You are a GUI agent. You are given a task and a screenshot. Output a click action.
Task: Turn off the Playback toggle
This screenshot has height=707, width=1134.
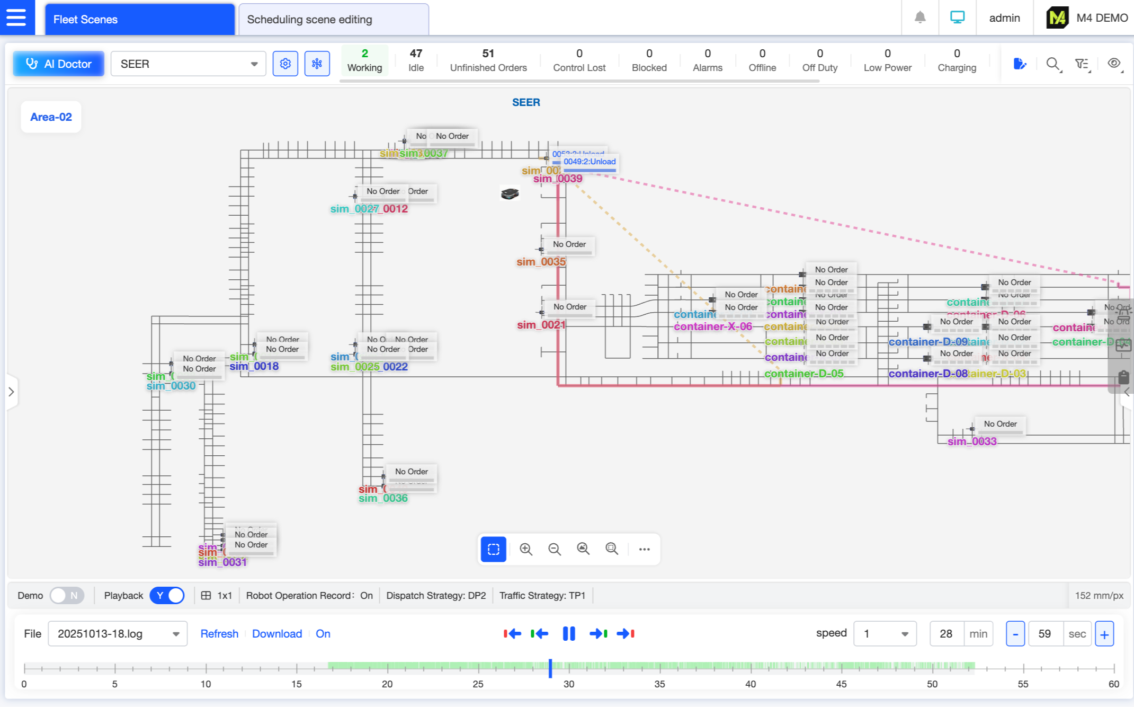167,595
